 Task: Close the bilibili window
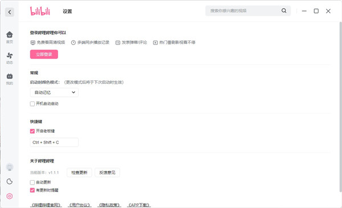tap(328, 11)
